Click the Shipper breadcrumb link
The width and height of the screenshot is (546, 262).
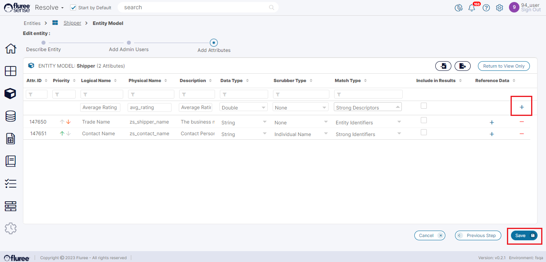[72, 23]
